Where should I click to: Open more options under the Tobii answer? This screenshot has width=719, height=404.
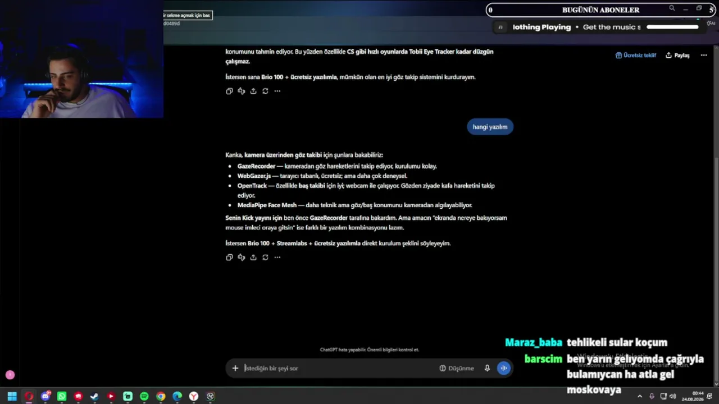click(x=277, y=91)
